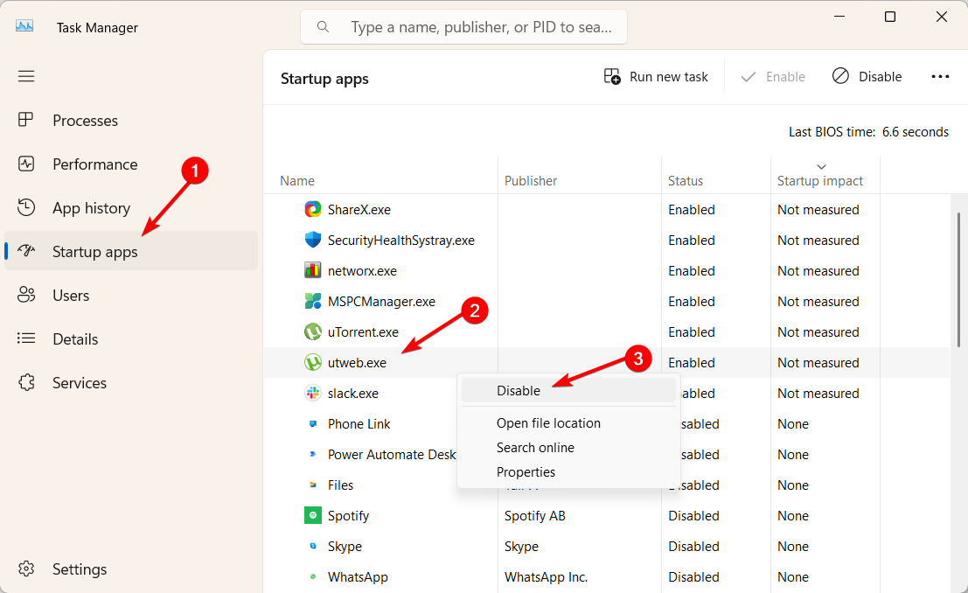This screenshot has height=593, width=968.
Task: Click the Skype row icon
Action: 313,546
